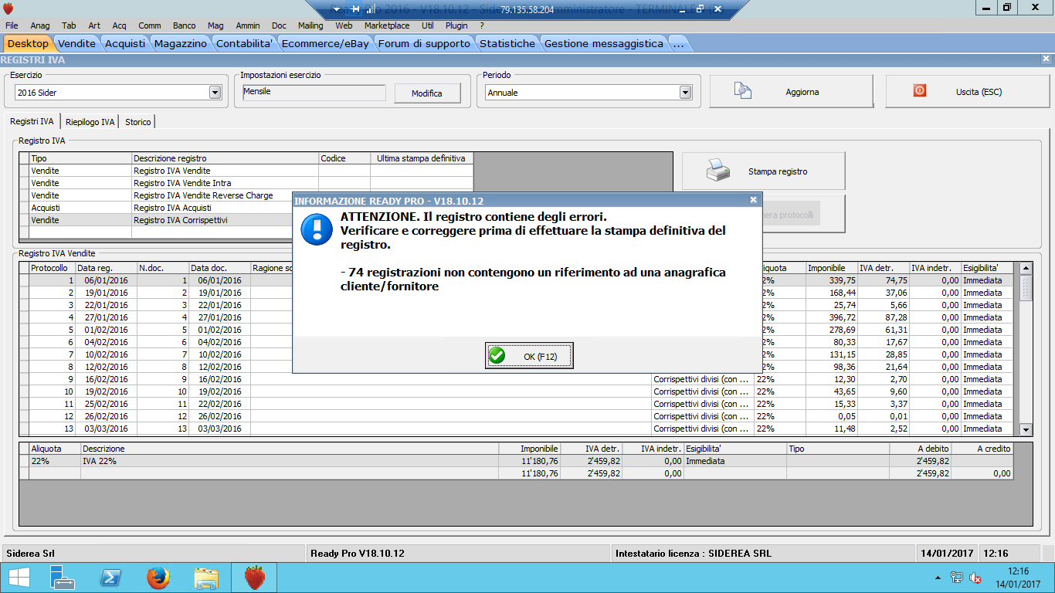Screen dimensions: 1055x593
Task: Click the Ultima stampa definitiva column header
Action: click(422, 158)
